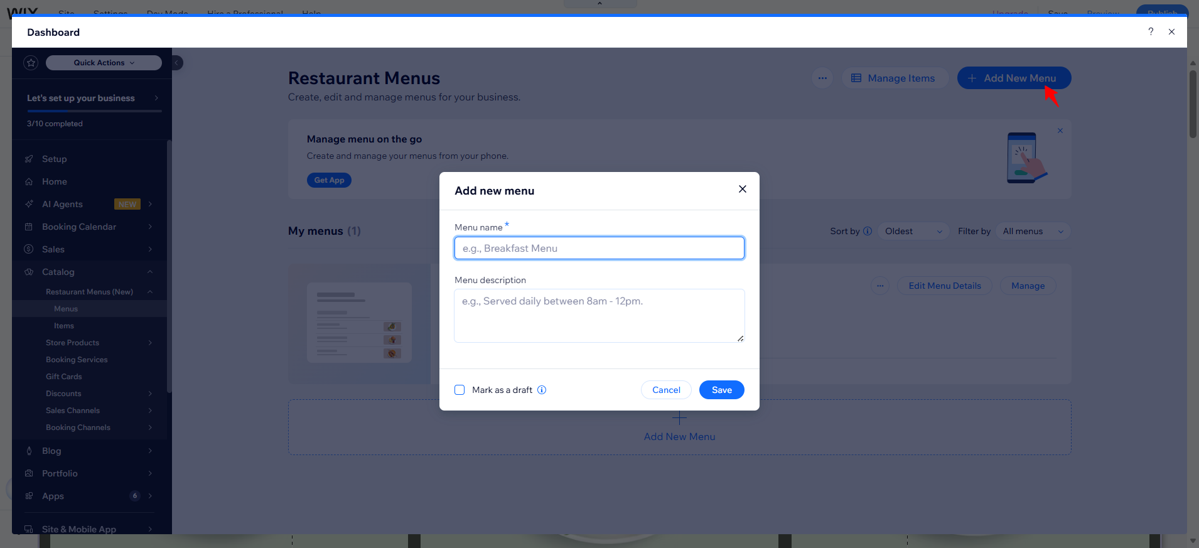This screenshot has height=548, width=1199.
Task: Click Edit Menu Details button
Action: pos(945,286)
